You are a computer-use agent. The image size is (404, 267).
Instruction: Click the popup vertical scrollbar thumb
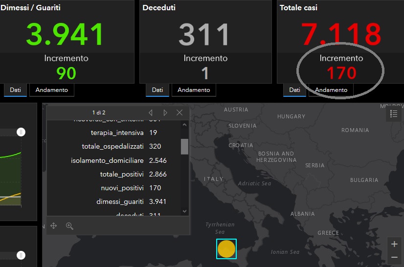pos(184,146)
